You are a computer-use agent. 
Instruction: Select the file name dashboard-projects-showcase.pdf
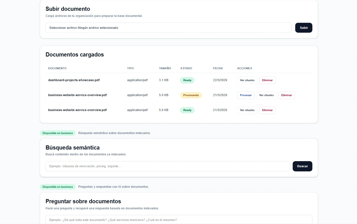click(x=74, y=80)
